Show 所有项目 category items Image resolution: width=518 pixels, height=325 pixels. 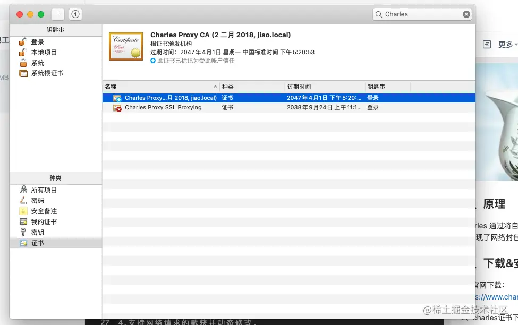coord(44,190)
